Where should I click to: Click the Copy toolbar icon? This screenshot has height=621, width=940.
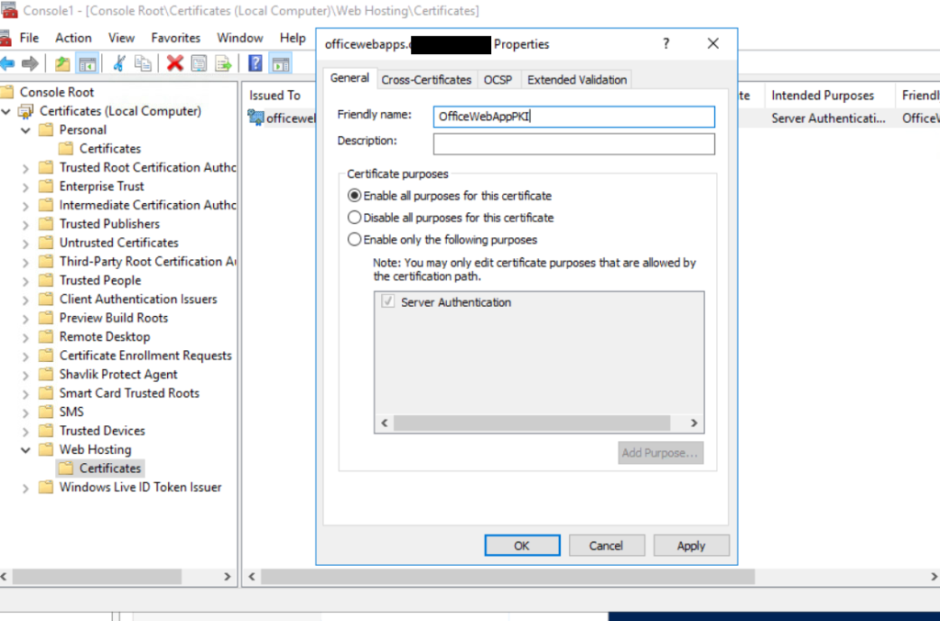tap(142, 63)
